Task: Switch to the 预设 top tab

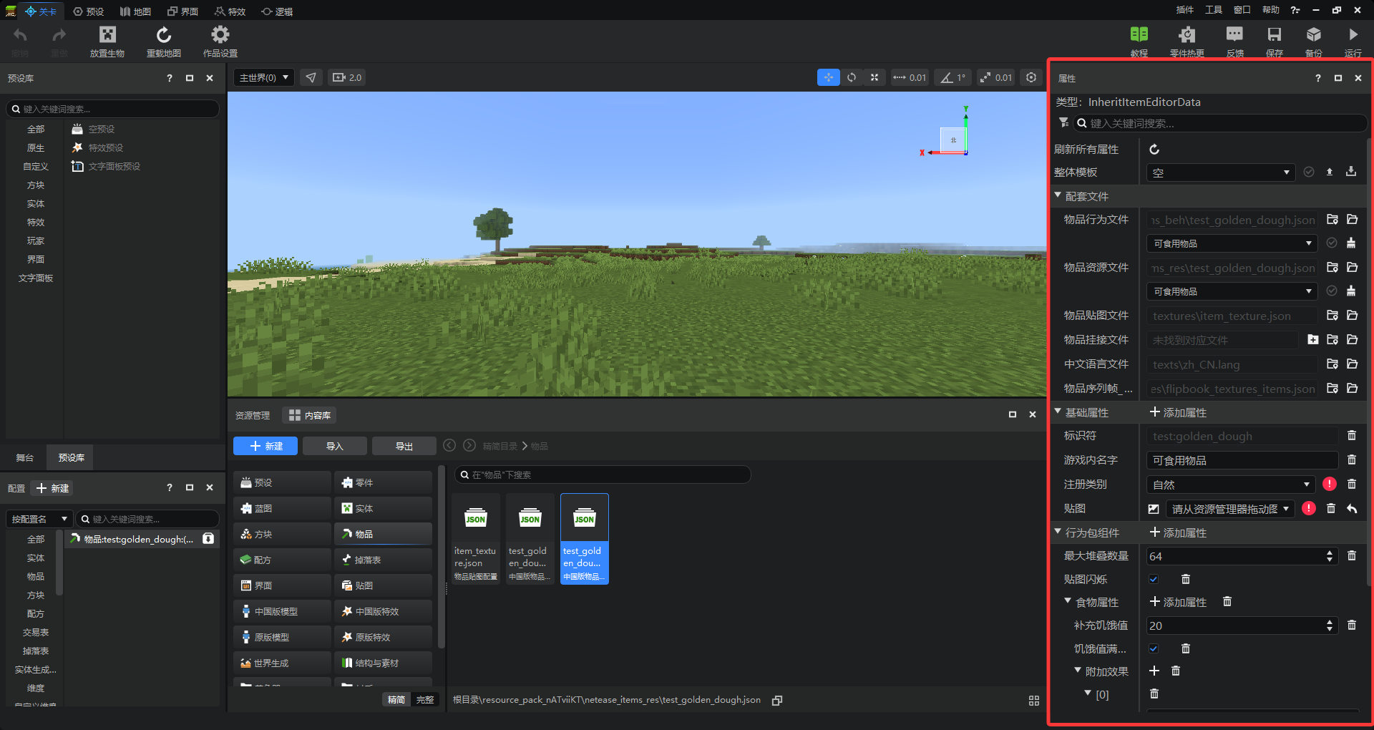Action: pos(89,11)
